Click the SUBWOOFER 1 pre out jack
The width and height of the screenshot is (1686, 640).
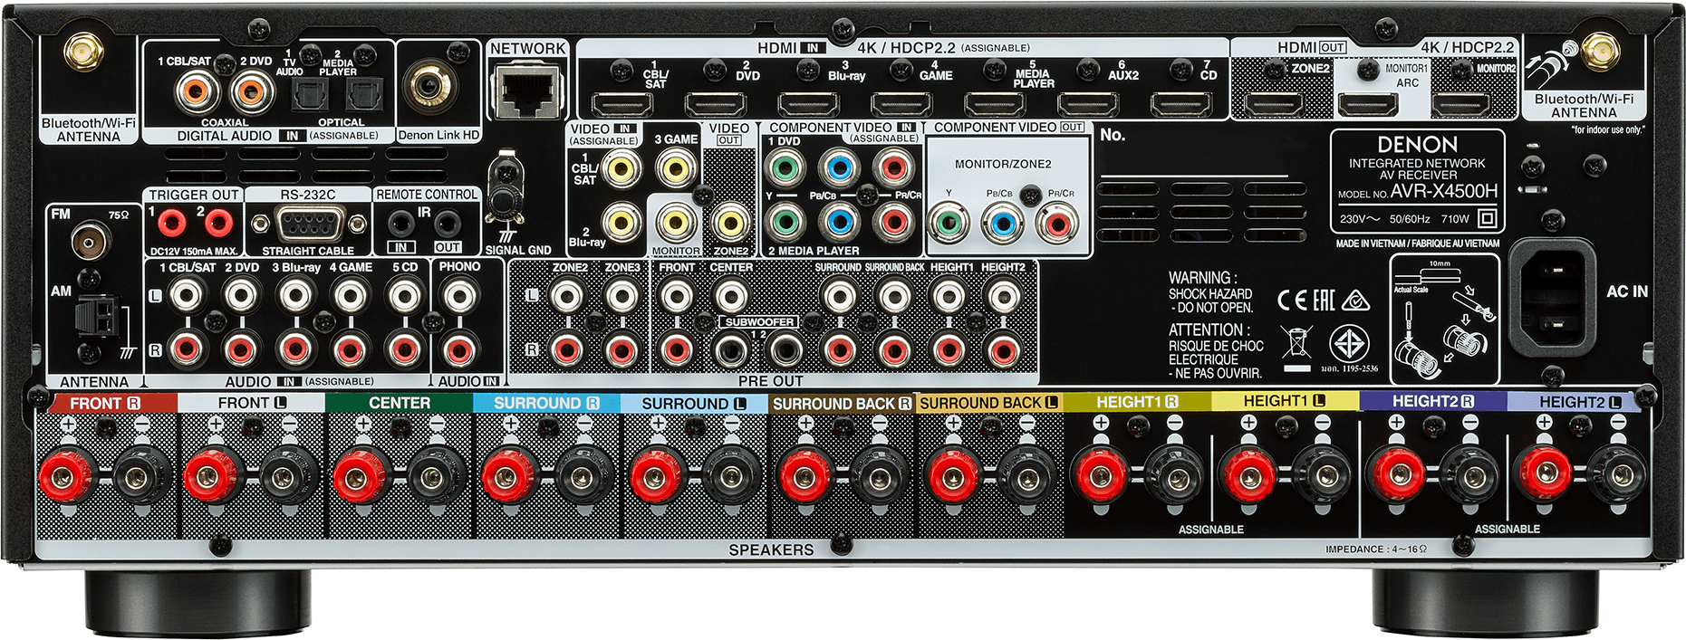click(731, 349)
